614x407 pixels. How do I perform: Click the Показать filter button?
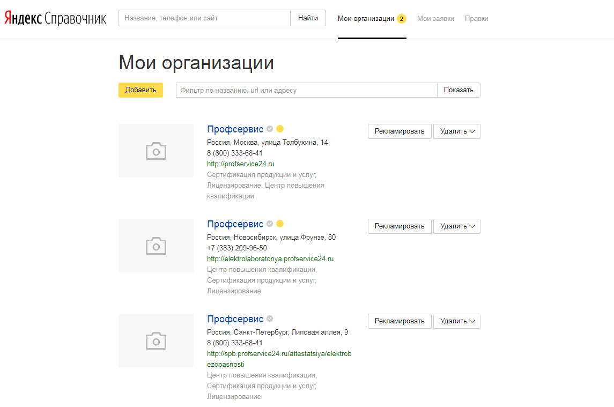click(x=458, y=90)
